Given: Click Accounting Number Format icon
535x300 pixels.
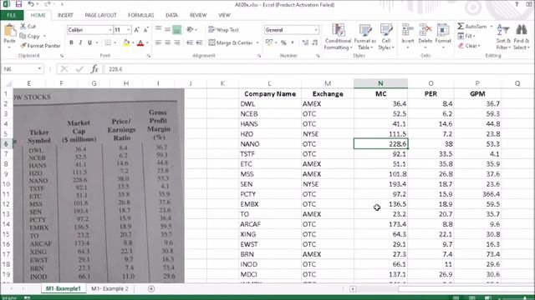Looking at the screenshot, I should (269, 42).
